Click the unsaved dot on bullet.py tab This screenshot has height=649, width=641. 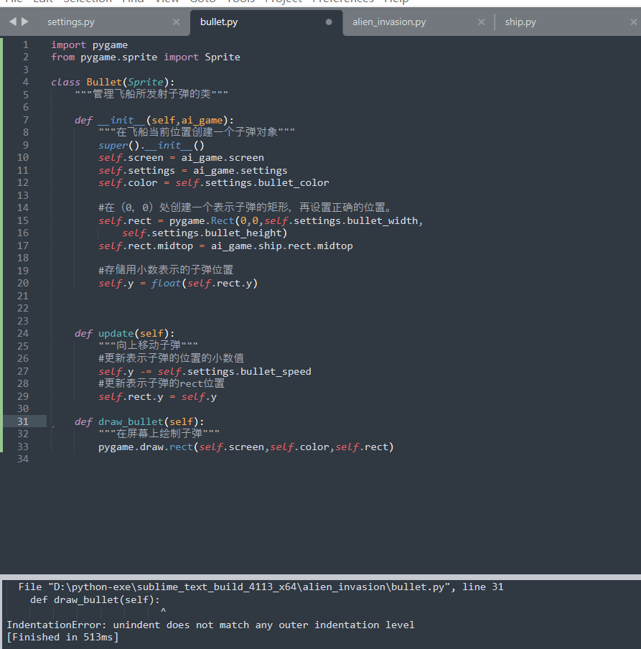pyautogui.click(x=329, y=22)
